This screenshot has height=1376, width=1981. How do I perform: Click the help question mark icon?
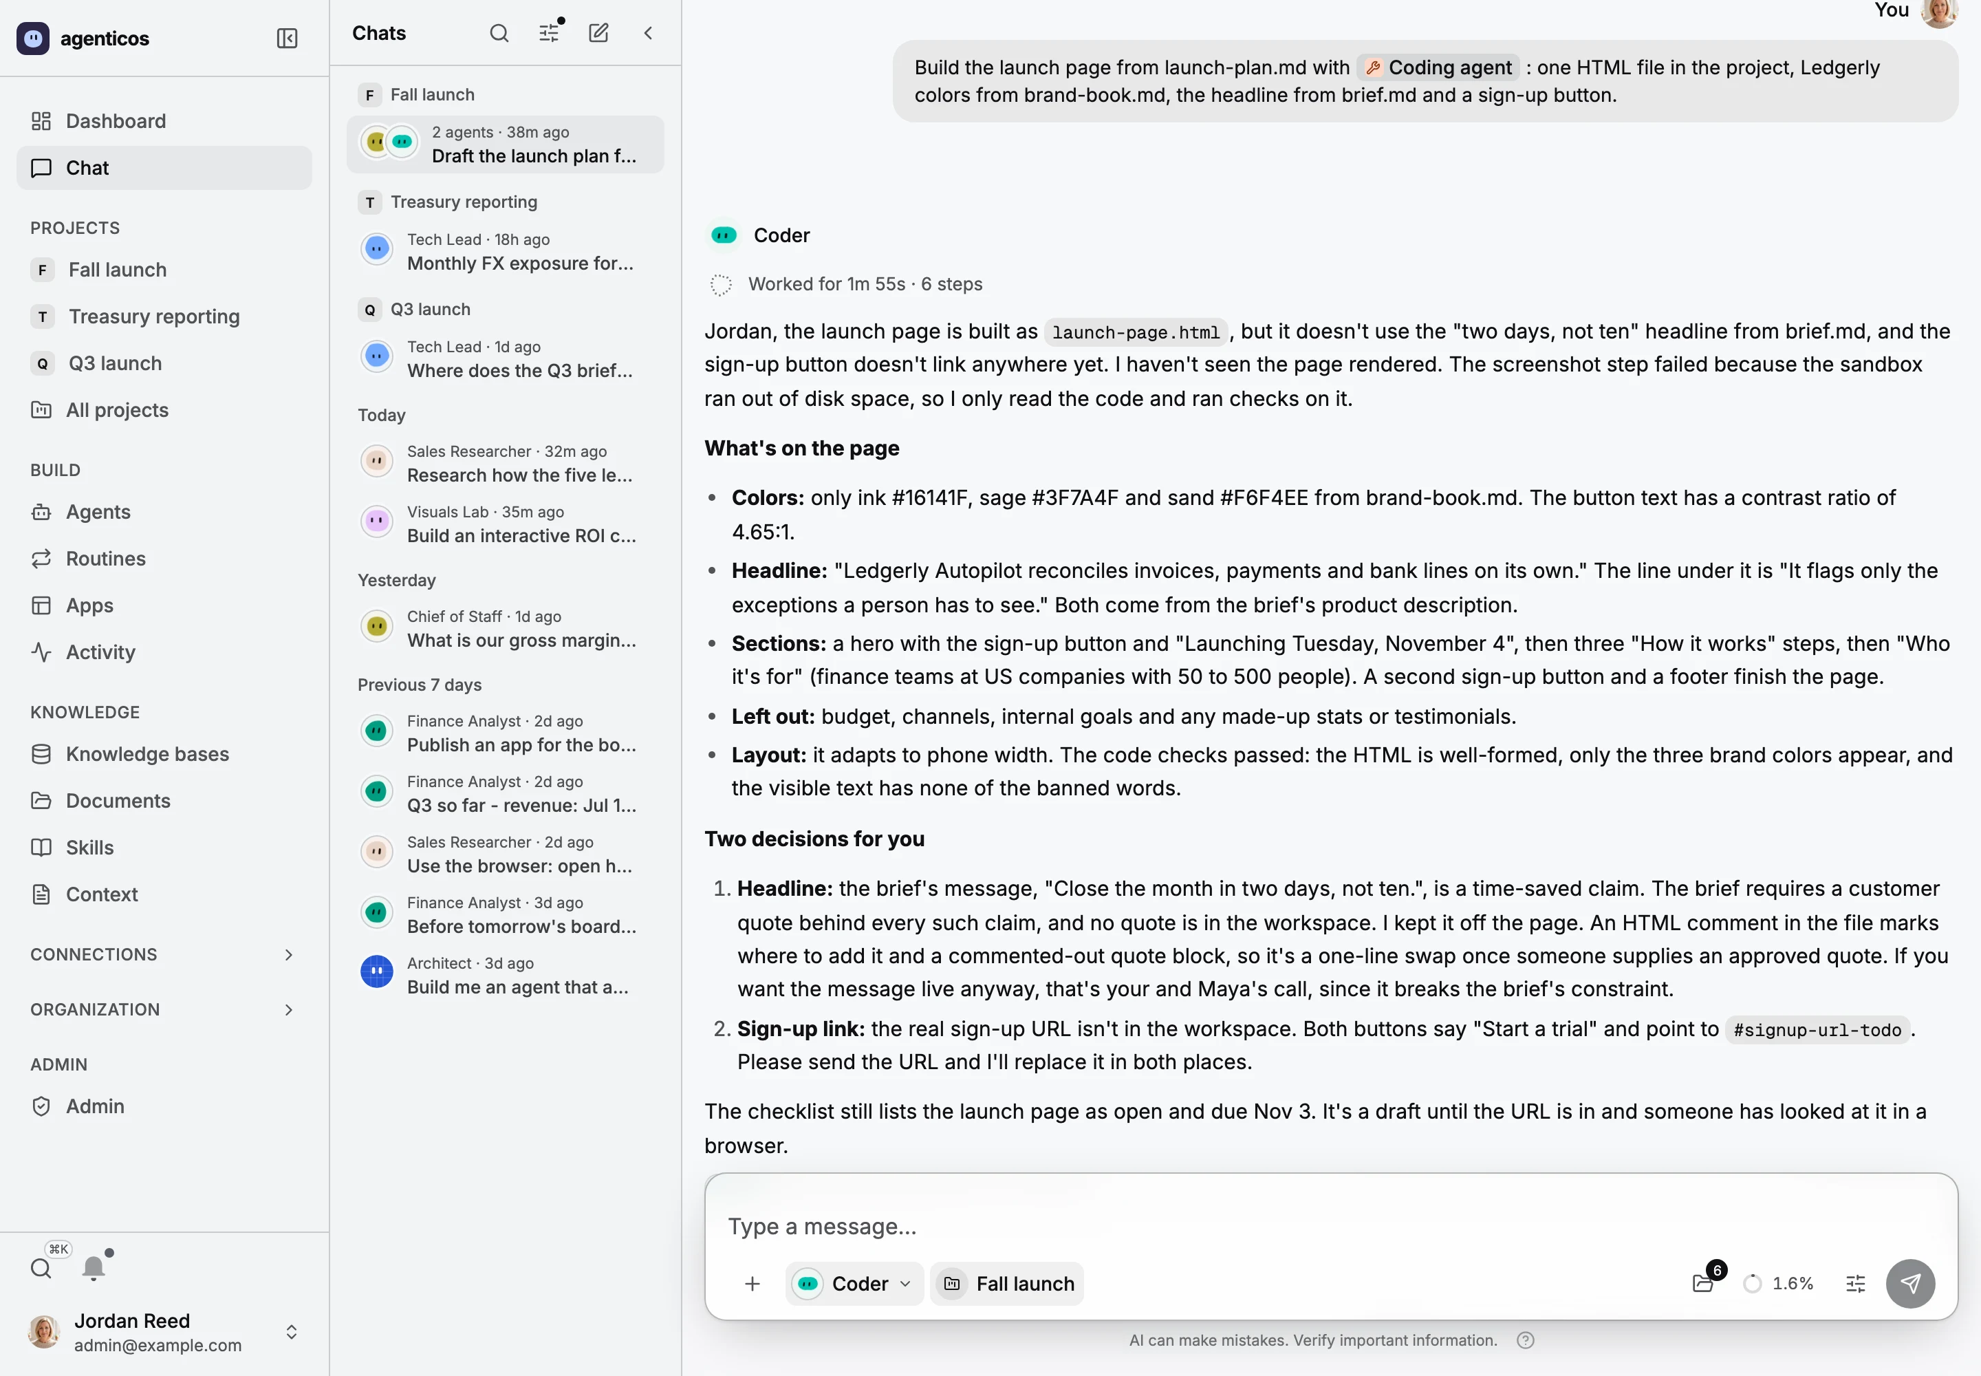click(x=1526, y=1340)
